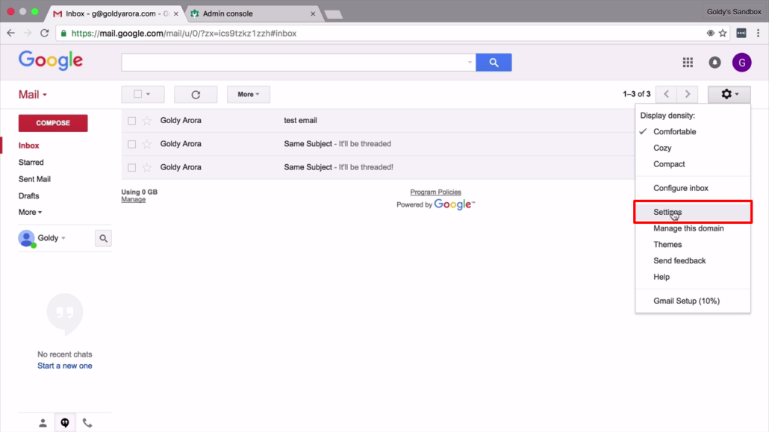The width and height of the screenshot is (769, 432).
Task: Click inside the Gmail search field
Action: (299, 63)
